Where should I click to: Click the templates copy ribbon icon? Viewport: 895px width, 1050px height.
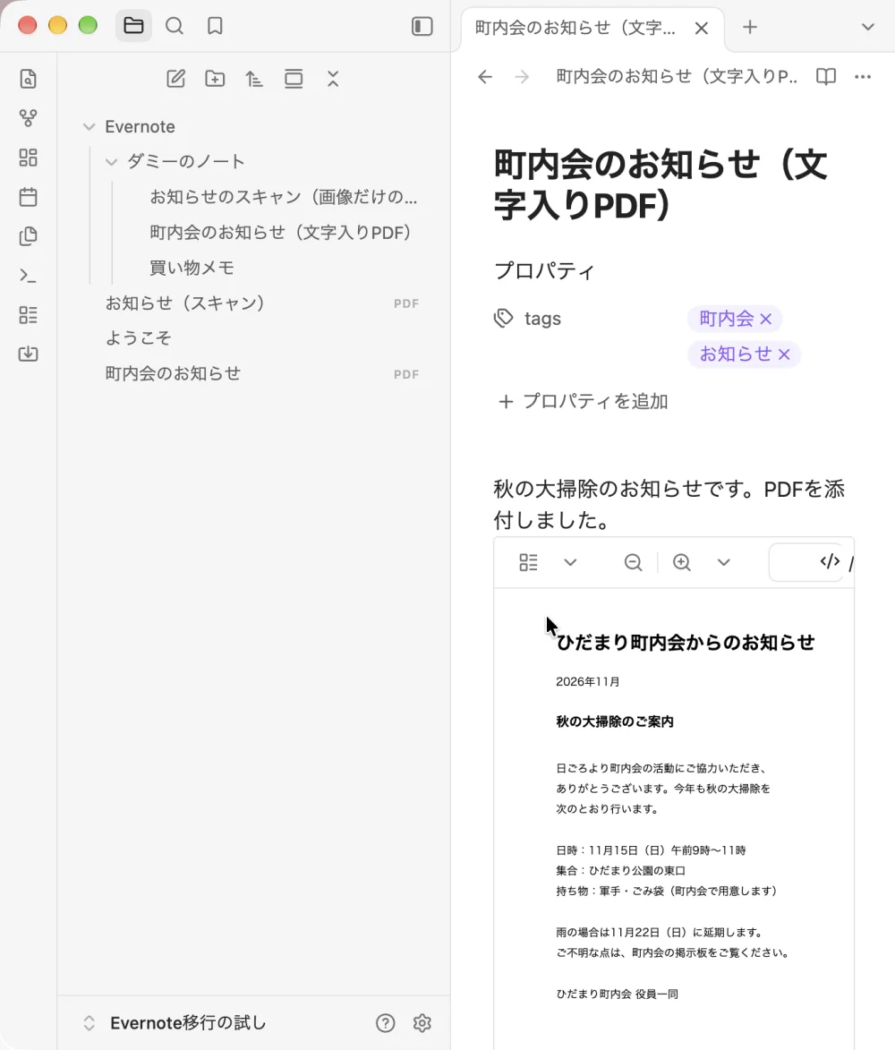point(28,236)
